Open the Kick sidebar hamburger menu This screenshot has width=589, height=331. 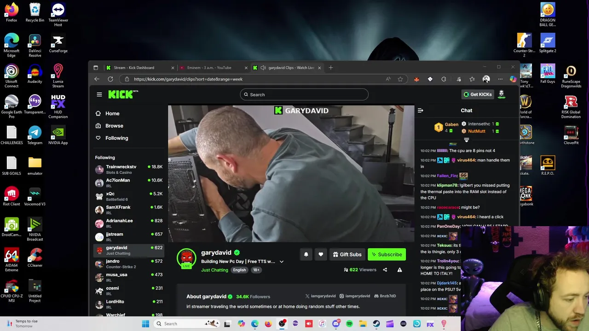pos(99,95)
